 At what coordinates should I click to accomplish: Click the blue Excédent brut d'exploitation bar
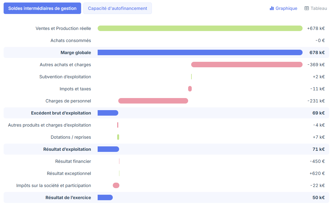point(108,113)
